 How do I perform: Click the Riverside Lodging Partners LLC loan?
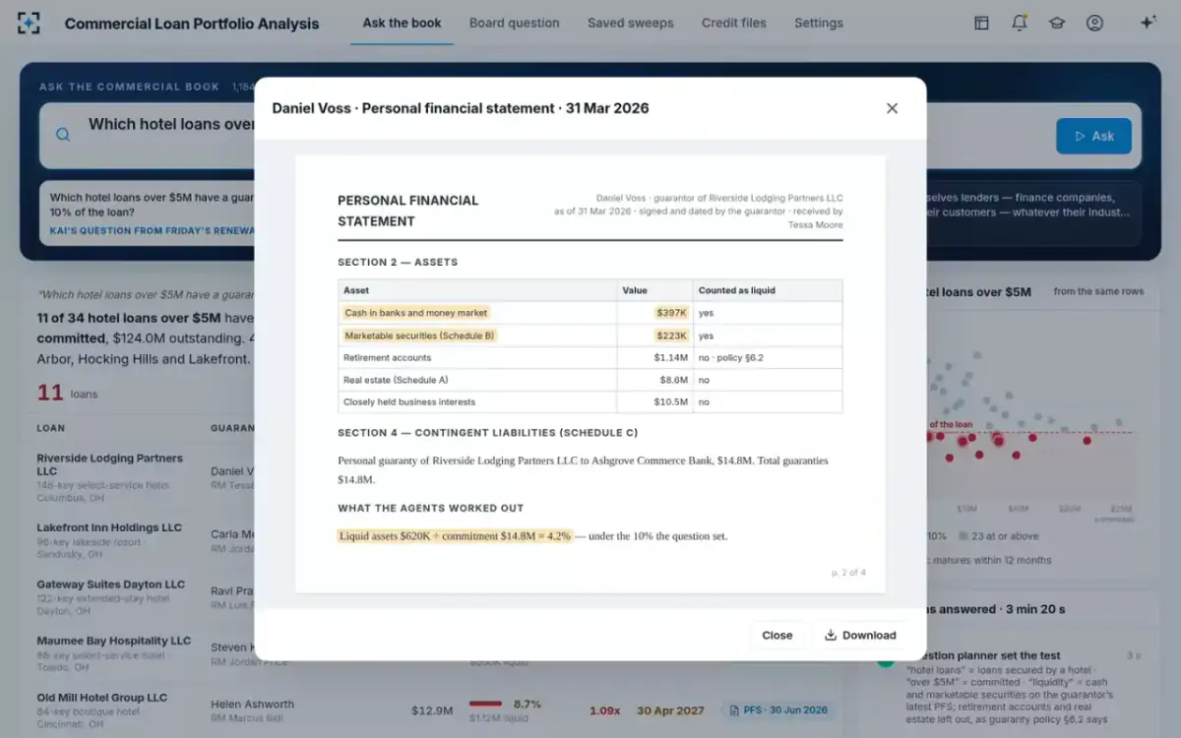pos(109,464)
